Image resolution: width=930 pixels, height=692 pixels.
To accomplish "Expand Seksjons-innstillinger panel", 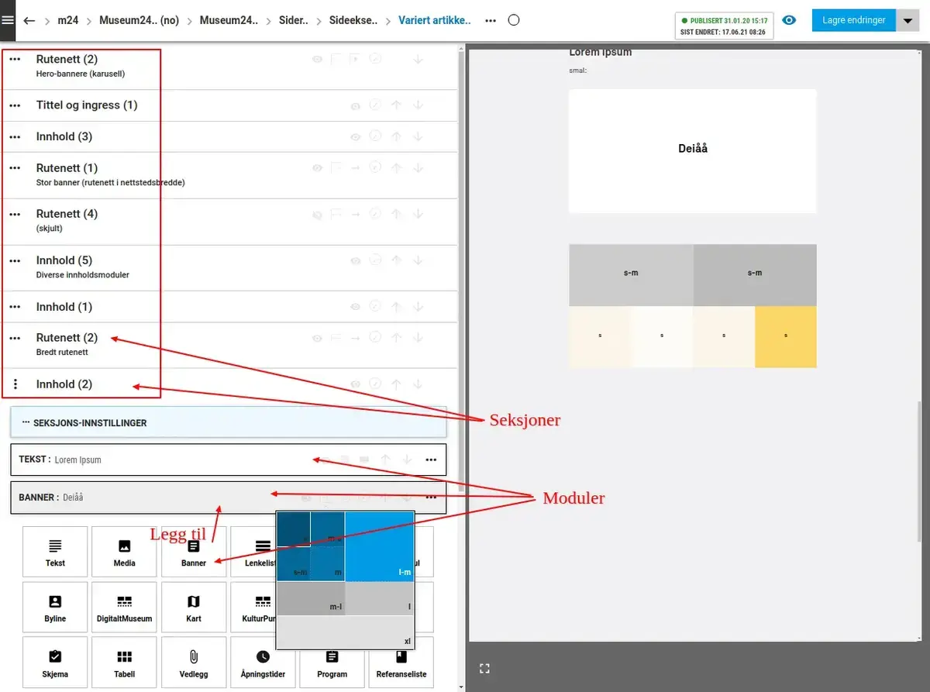I will click(229, 423).
